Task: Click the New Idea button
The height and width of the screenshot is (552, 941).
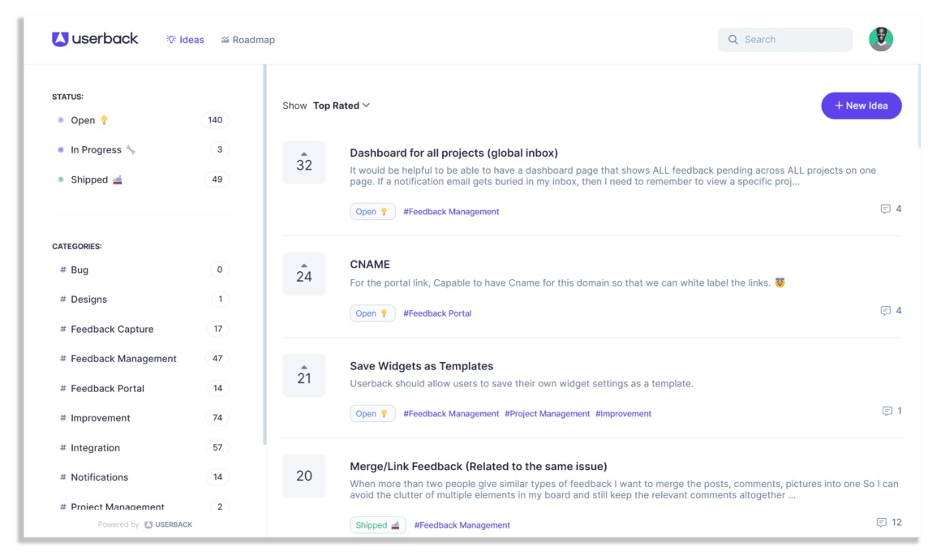Action: 862,106
